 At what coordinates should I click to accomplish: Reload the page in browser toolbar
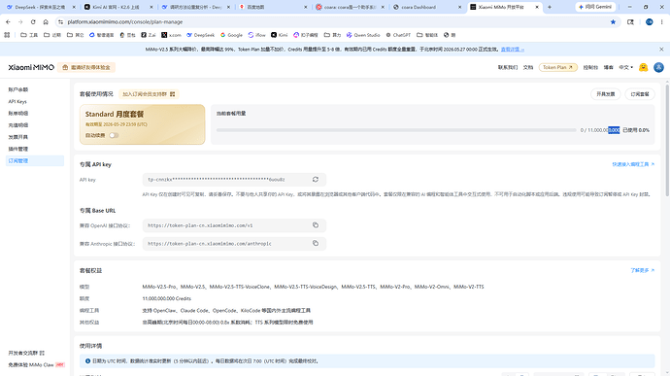coord(33,21)
